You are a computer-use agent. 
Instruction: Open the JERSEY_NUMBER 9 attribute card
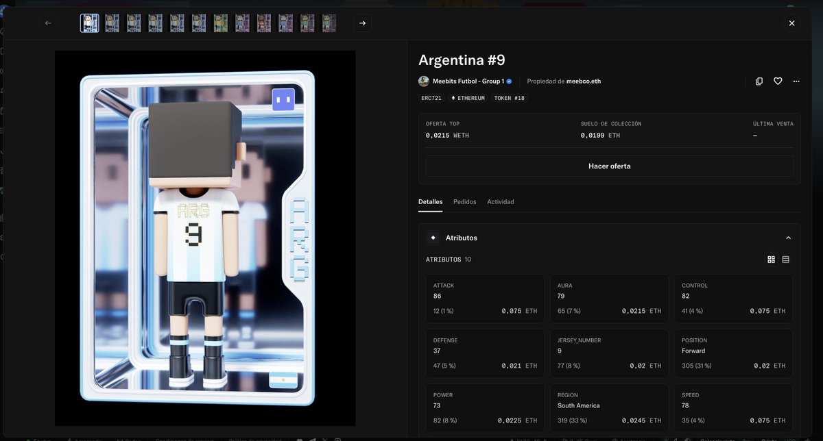point(609,354)
